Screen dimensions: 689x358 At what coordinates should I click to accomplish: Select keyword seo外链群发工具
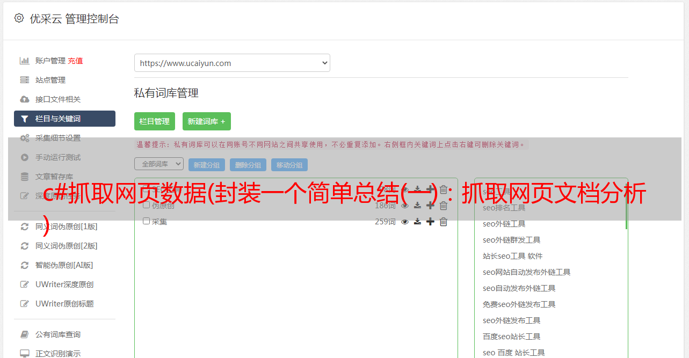coord(512,240)
